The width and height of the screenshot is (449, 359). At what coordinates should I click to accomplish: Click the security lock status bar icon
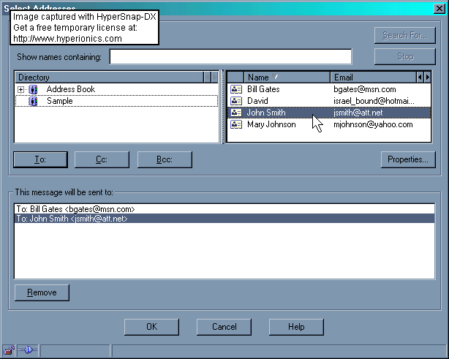9,350
